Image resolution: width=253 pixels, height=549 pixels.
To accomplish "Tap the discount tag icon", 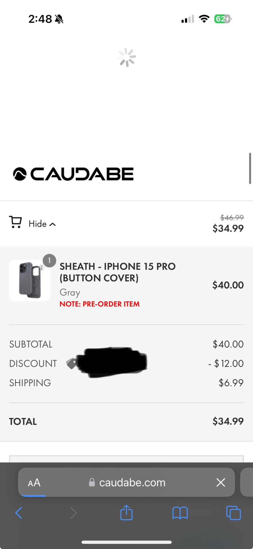I will click(72, 363).
